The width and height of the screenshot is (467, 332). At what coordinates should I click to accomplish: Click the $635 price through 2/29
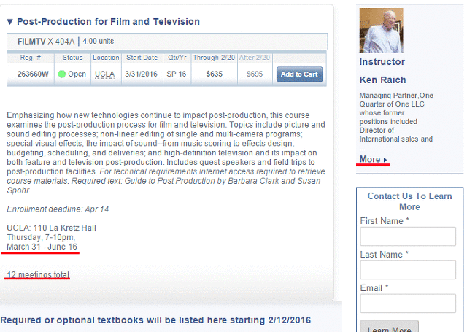tap(215, 74)
